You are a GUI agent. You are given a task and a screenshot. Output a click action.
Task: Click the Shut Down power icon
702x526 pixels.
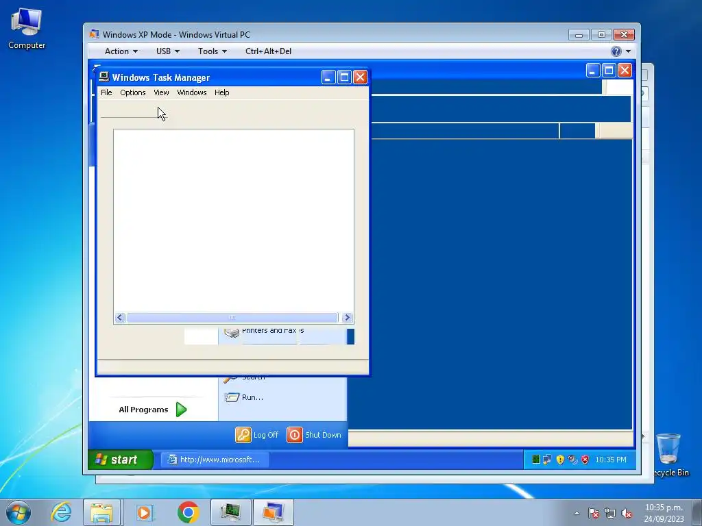click(x=295, y=435)
